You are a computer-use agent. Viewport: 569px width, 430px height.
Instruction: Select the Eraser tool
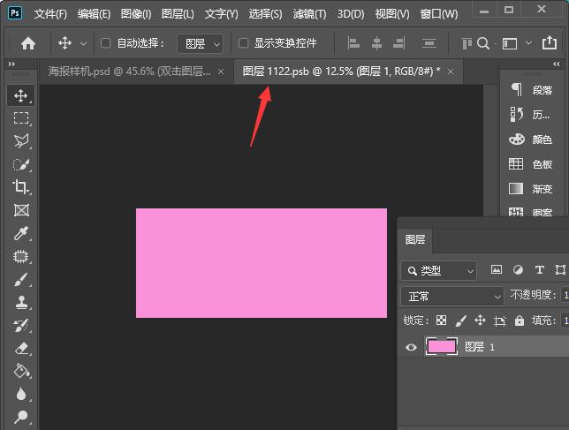[21, 348]
